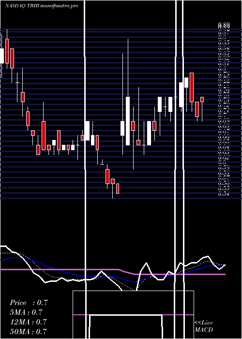Viewport: 242px width, 339px height.
Task: Click the lowest red candlestick in the chart
Action: [x=118, y=188]
